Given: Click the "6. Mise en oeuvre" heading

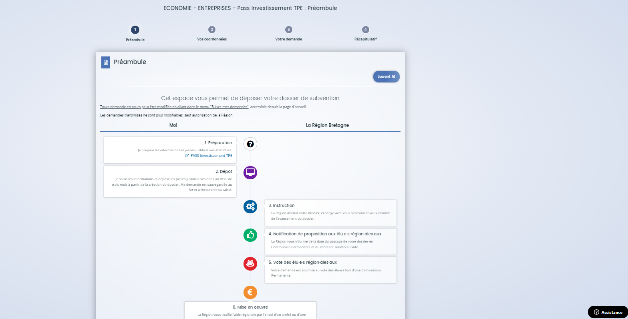Looking at the screenshot, I should pos(250,307).
